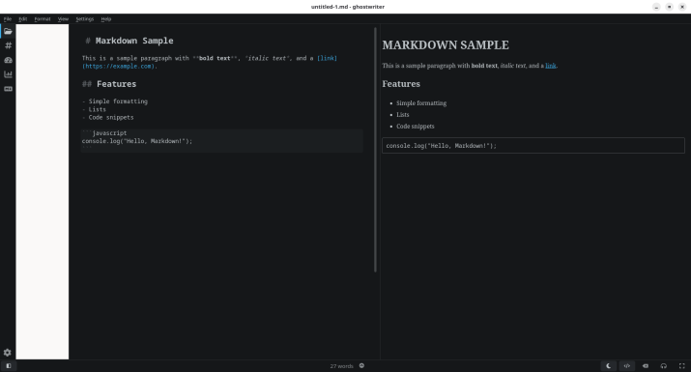Toggle Hemingway mode backspace icon
This screenshot has width=691, height=372.
(x=646, y=366)
